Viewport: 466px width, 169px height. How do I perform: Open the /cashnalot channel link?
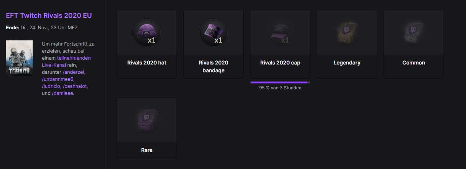click(76, 86)
